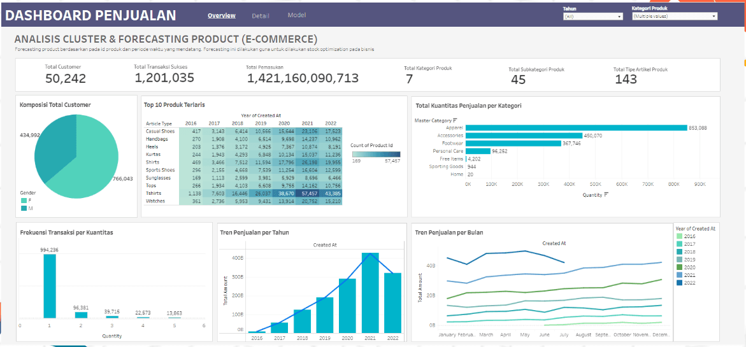Viewport: 746px width, 347px height.
Task: Select the 2022 year legend swatch
Action: 679,283
